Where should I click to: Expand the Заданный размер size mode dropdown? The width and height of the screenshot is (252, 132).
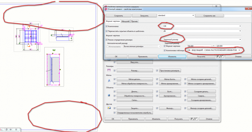202,39
